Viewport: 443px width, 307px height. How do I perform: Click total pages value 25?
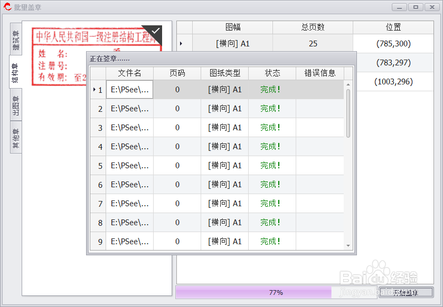[313, 43]
